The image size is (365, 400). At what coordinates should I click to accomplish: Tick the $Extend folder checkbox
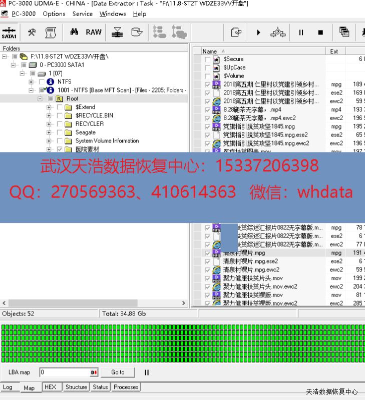60,107
